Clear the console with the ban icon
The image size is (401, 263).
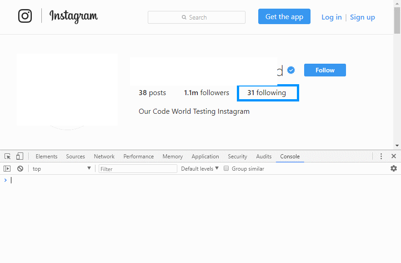click(x=20, y=169)
